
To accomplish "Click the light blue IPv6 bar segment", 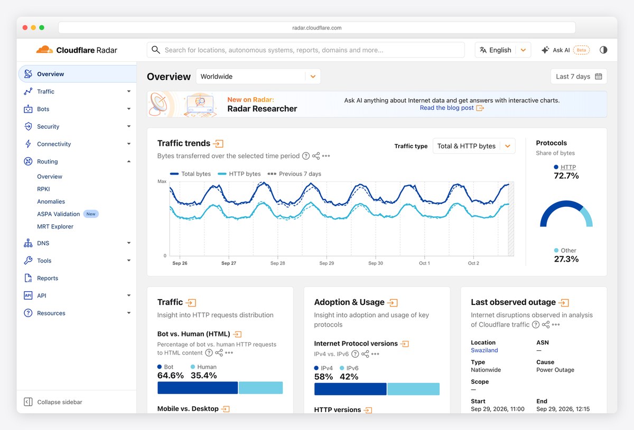I will coord(414,389).
